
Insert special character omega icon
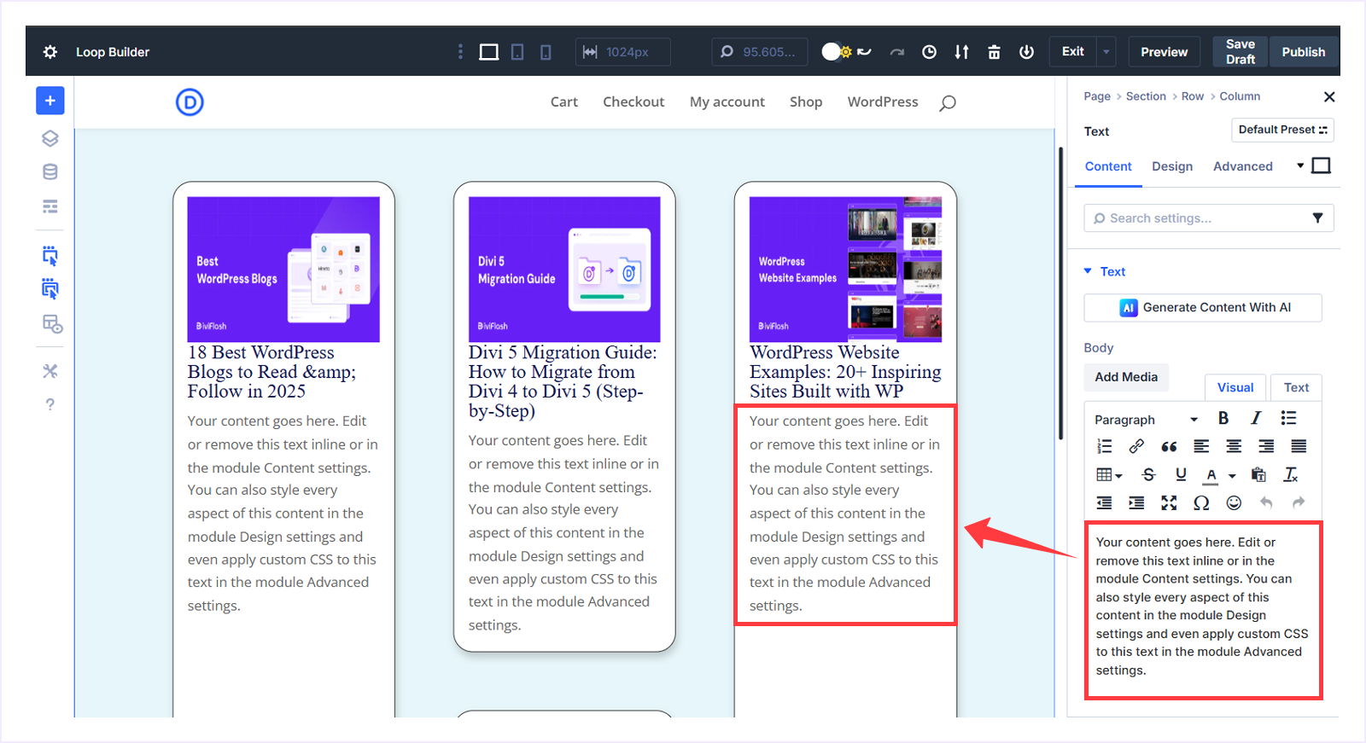point(1201,502)
